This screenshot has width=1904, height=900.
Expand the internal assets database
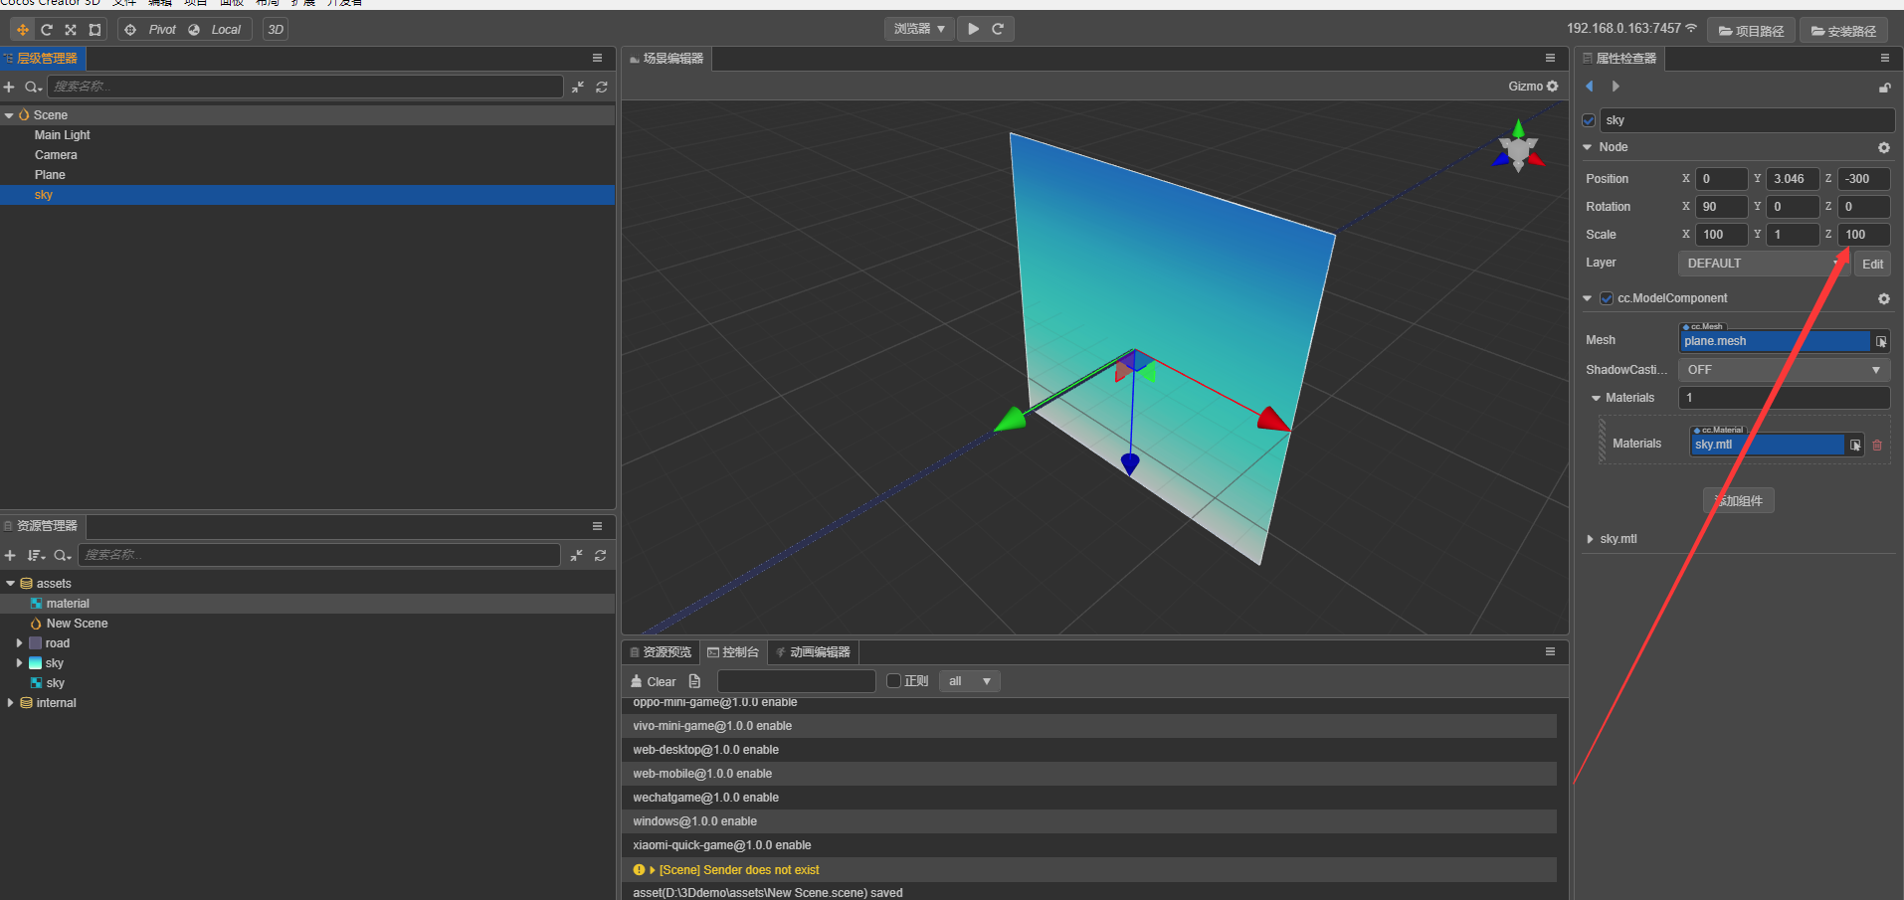[x=10, y=703]
